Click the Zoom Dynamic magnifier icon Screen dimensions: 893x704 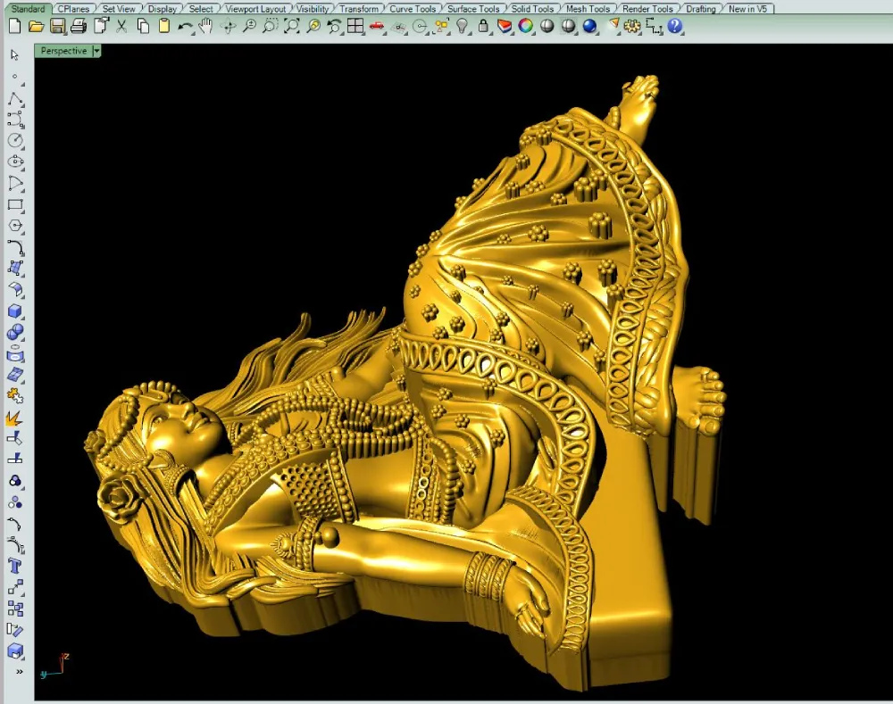coord(249,26)
